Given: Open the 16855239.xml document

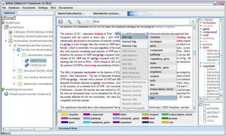Looking at the screenshot, I should 38,65.
